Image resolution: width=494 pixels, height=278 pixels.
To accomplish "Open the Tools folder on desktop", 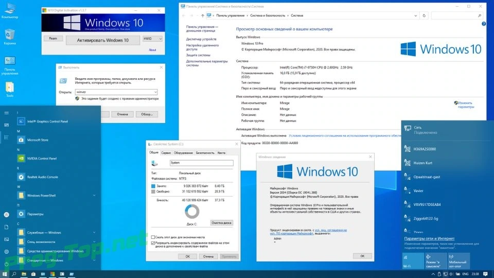I will click(9, 89).
